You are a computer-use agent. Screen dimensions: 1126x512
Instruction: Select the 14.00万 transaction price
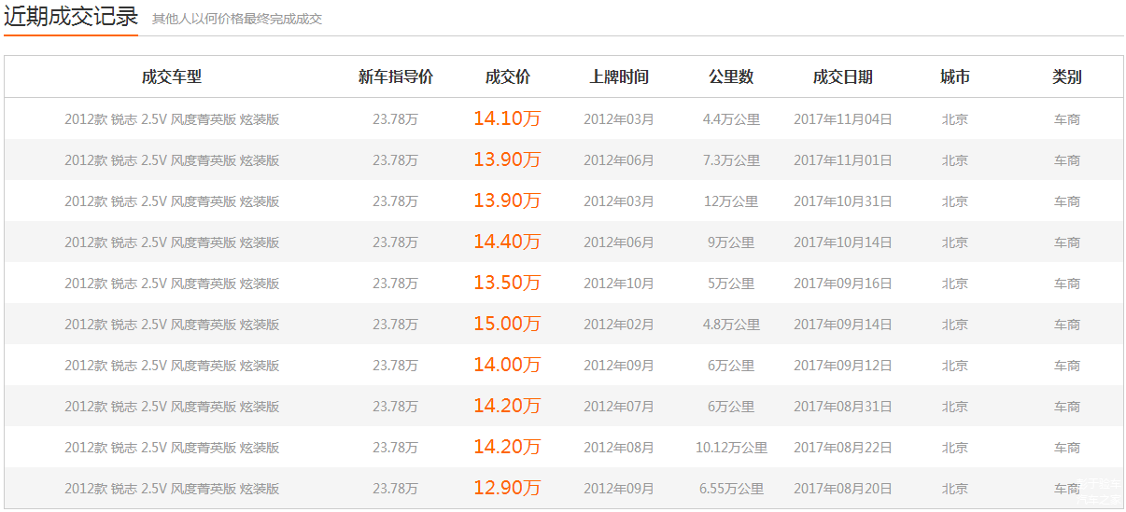click(x=507, y=366)
